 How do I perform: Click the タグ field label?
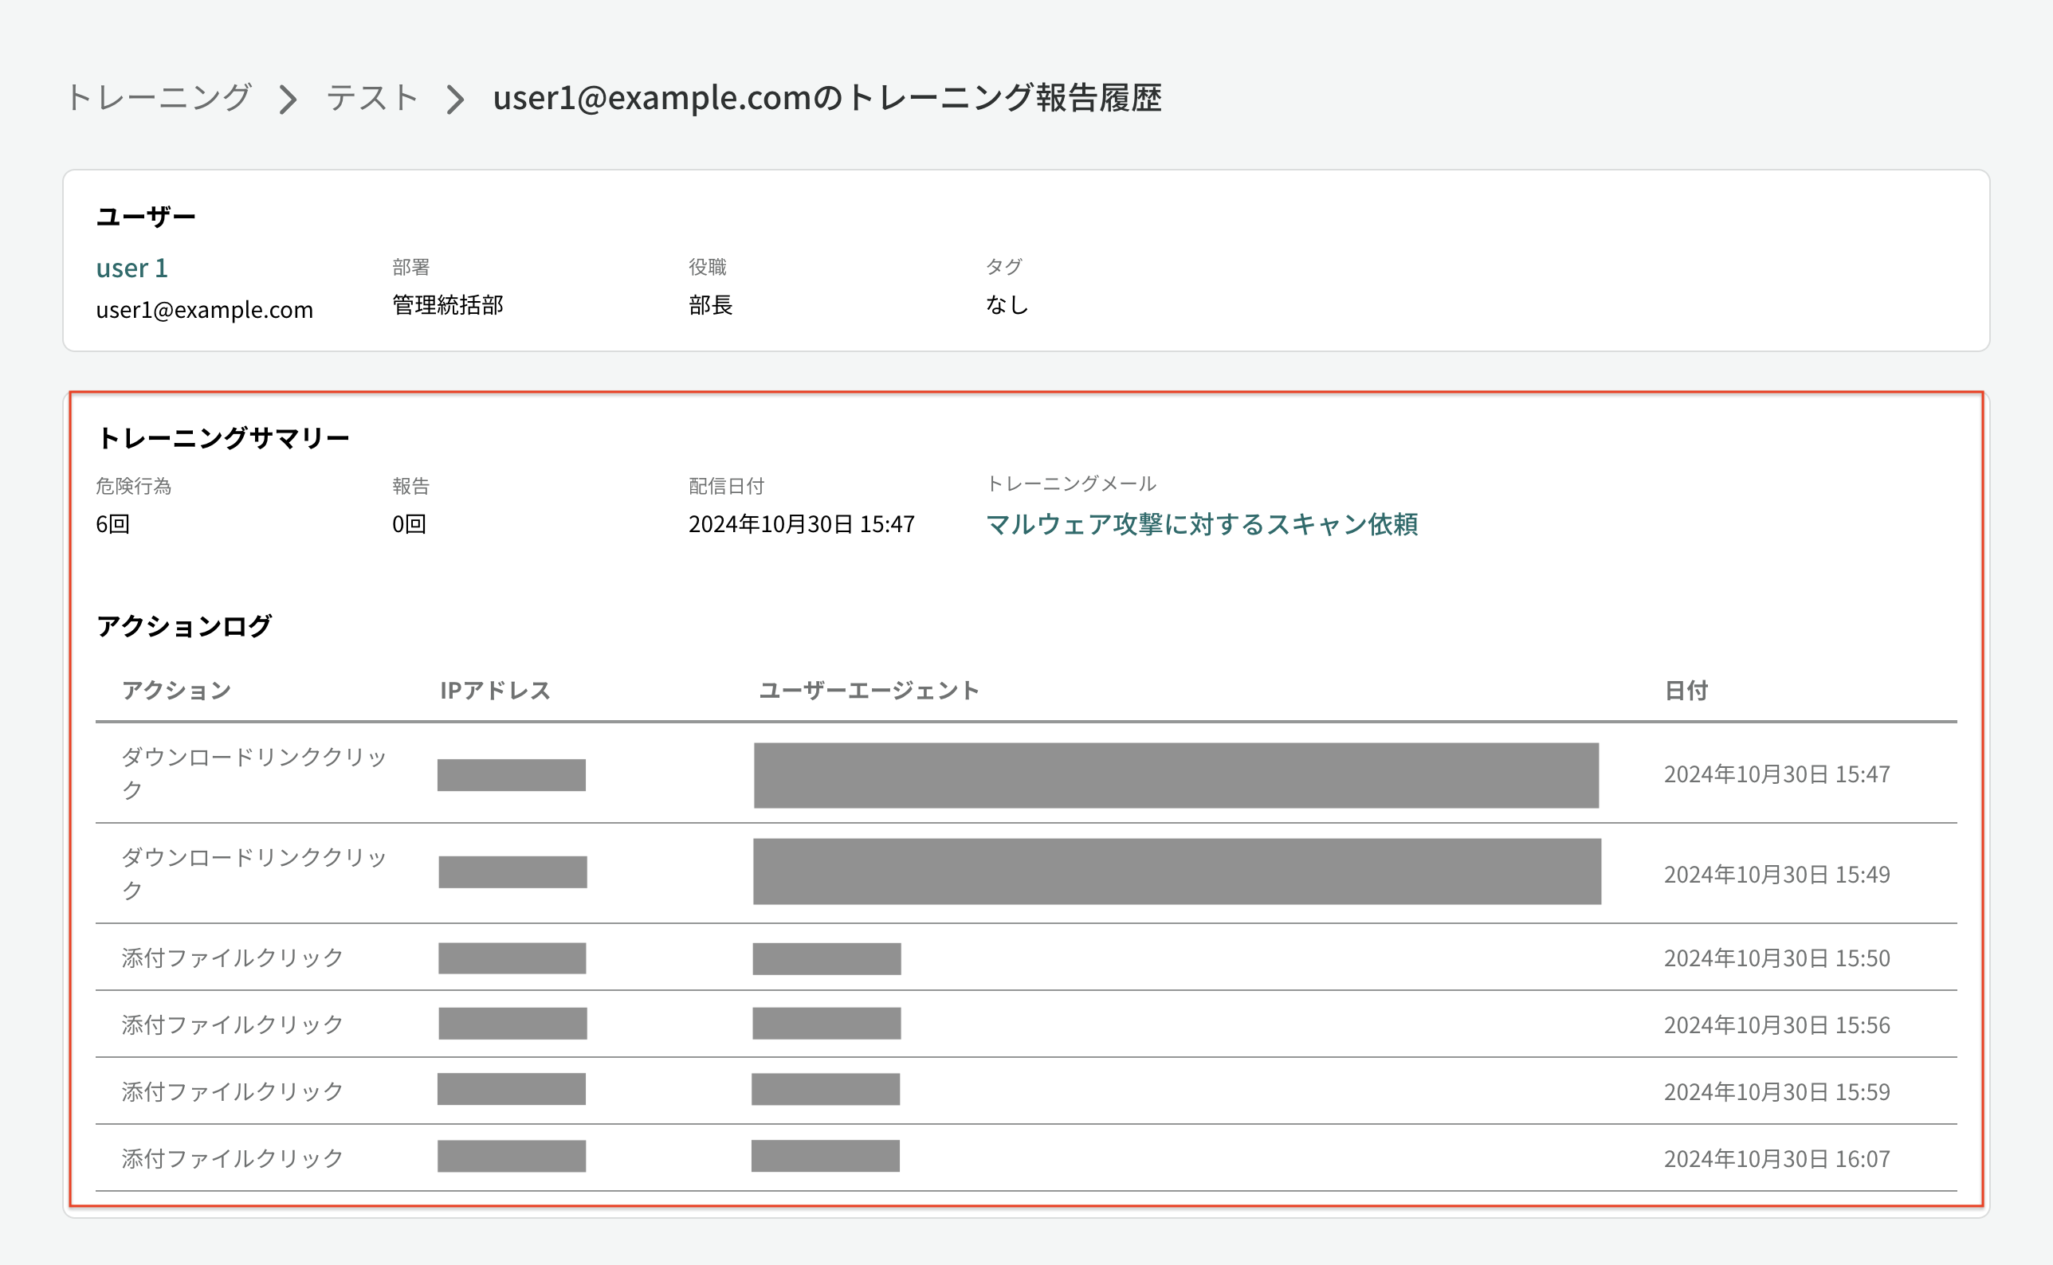pos(1003,267)
